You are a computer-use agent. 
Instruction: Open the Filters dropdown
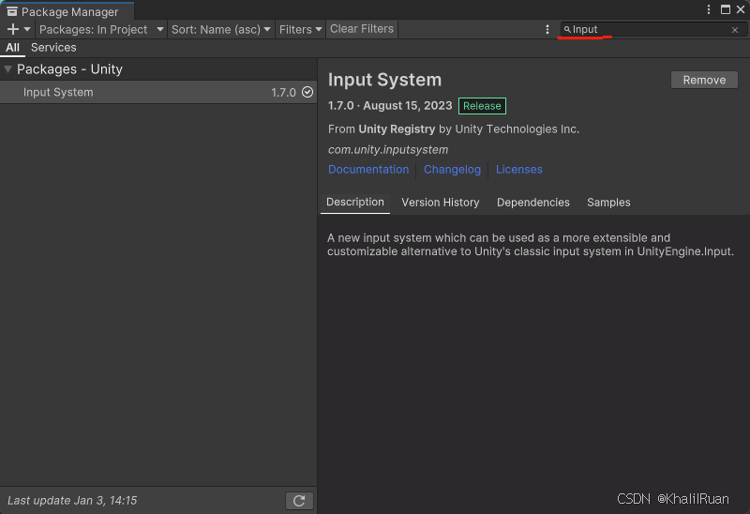(300, 29)
